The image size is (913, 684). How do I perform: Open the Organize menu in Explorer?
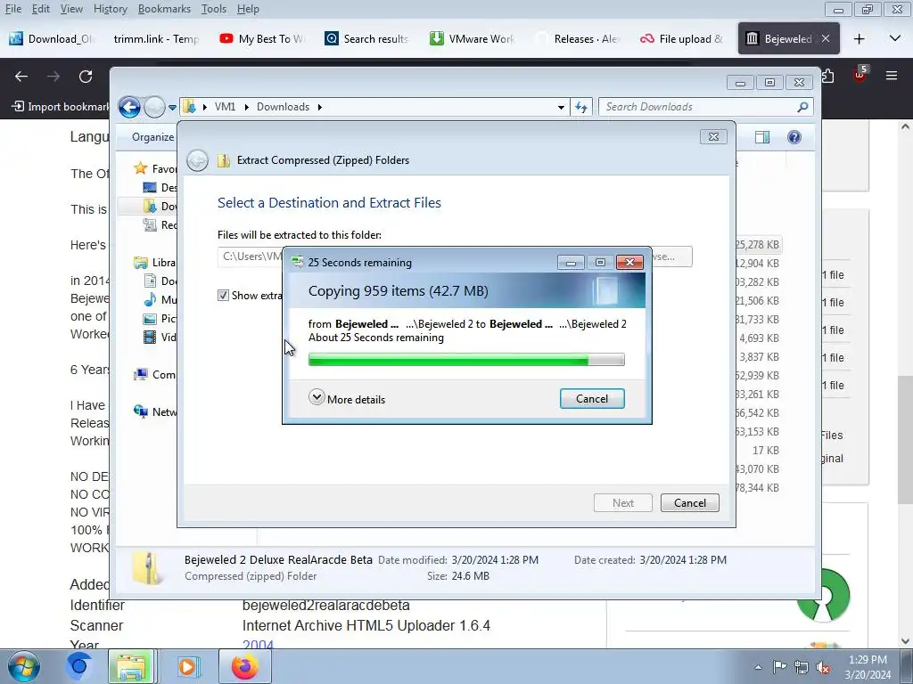(x=152, y=137)
